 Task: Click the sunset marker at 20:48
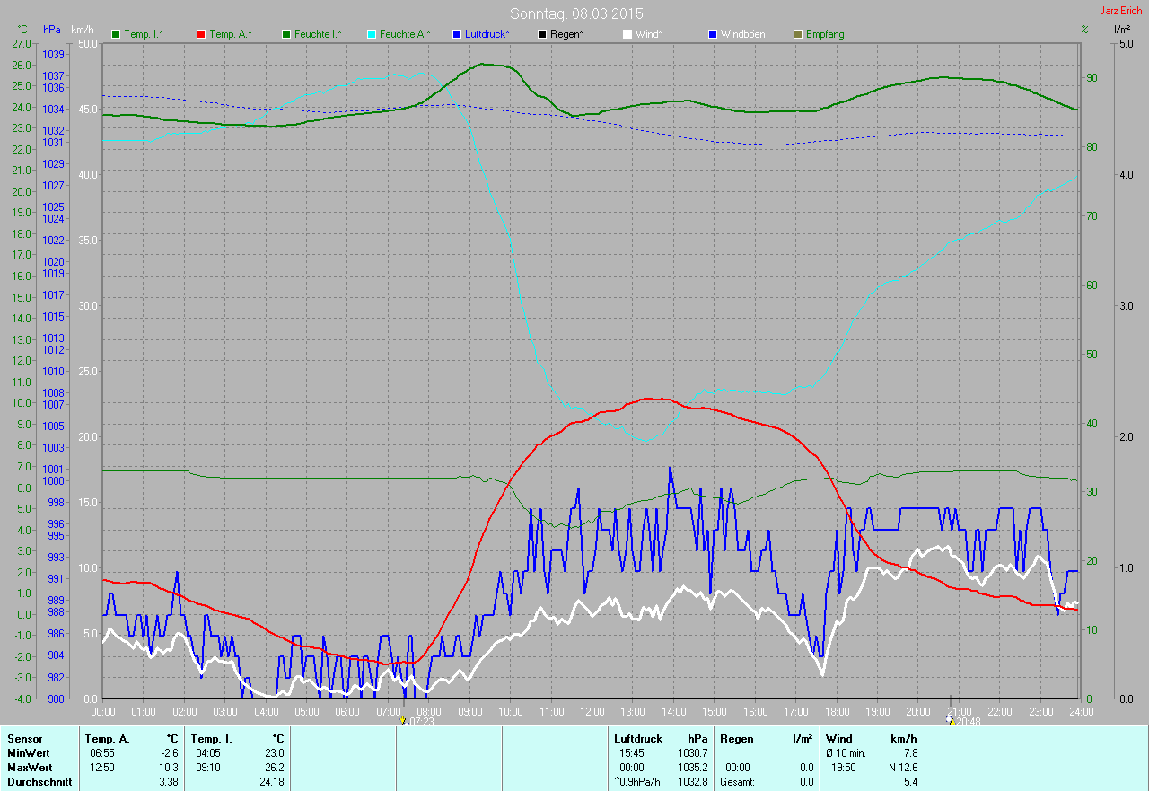[x=951, y=720]
